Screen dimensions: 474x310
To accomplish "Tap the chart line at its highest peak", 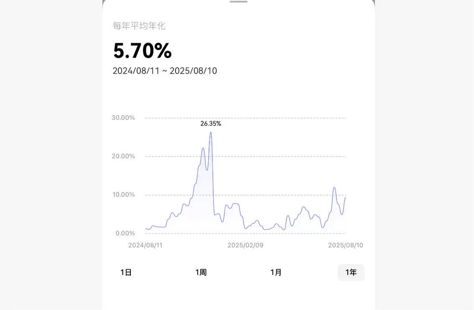I will tap(211, 132).
